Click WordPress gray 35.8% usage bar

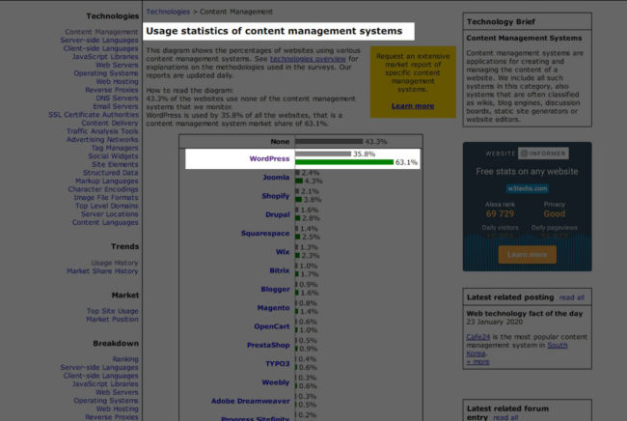tap(323, 154)
